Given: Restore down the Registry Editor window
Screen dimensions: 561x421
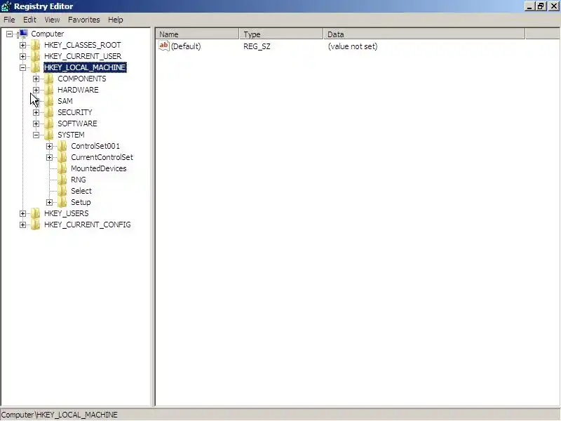Looking at the screenshot, I should (541, 6).
